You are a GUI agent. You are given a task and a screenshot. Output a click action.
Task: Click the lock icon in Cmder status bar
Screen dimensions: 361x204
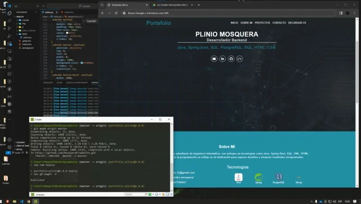[163, 195]
